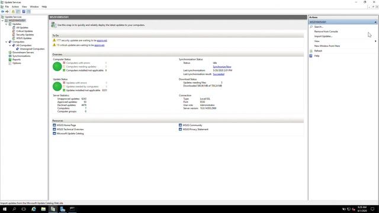Open WSUS Technical Overview resource
Viewport: 379px width, 213px height.
[70, 129]
